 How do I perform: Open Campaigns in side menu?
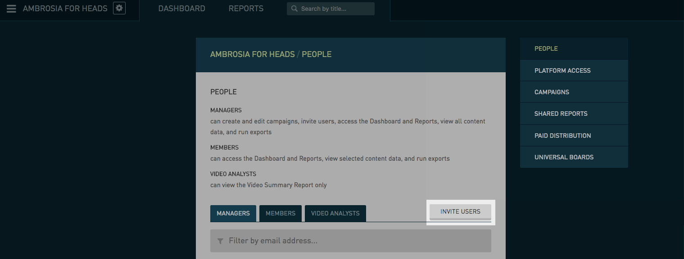click(x=574, y=92)
